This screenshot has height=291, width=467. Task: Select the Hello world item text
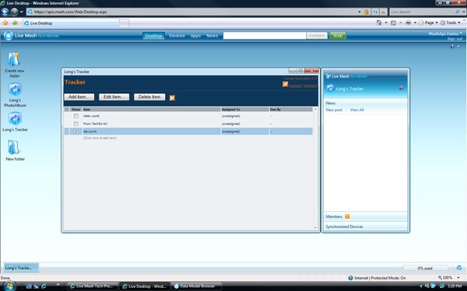pos(91,116)
